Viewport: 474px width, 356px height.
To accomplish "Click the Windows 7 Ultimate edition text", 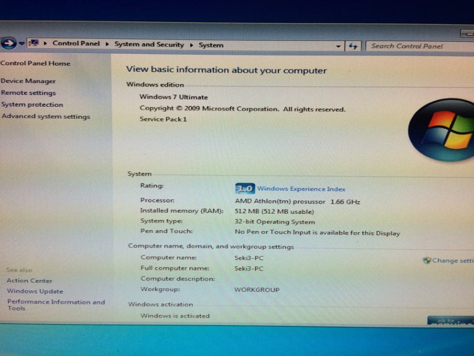I will (x=174, y=97).
